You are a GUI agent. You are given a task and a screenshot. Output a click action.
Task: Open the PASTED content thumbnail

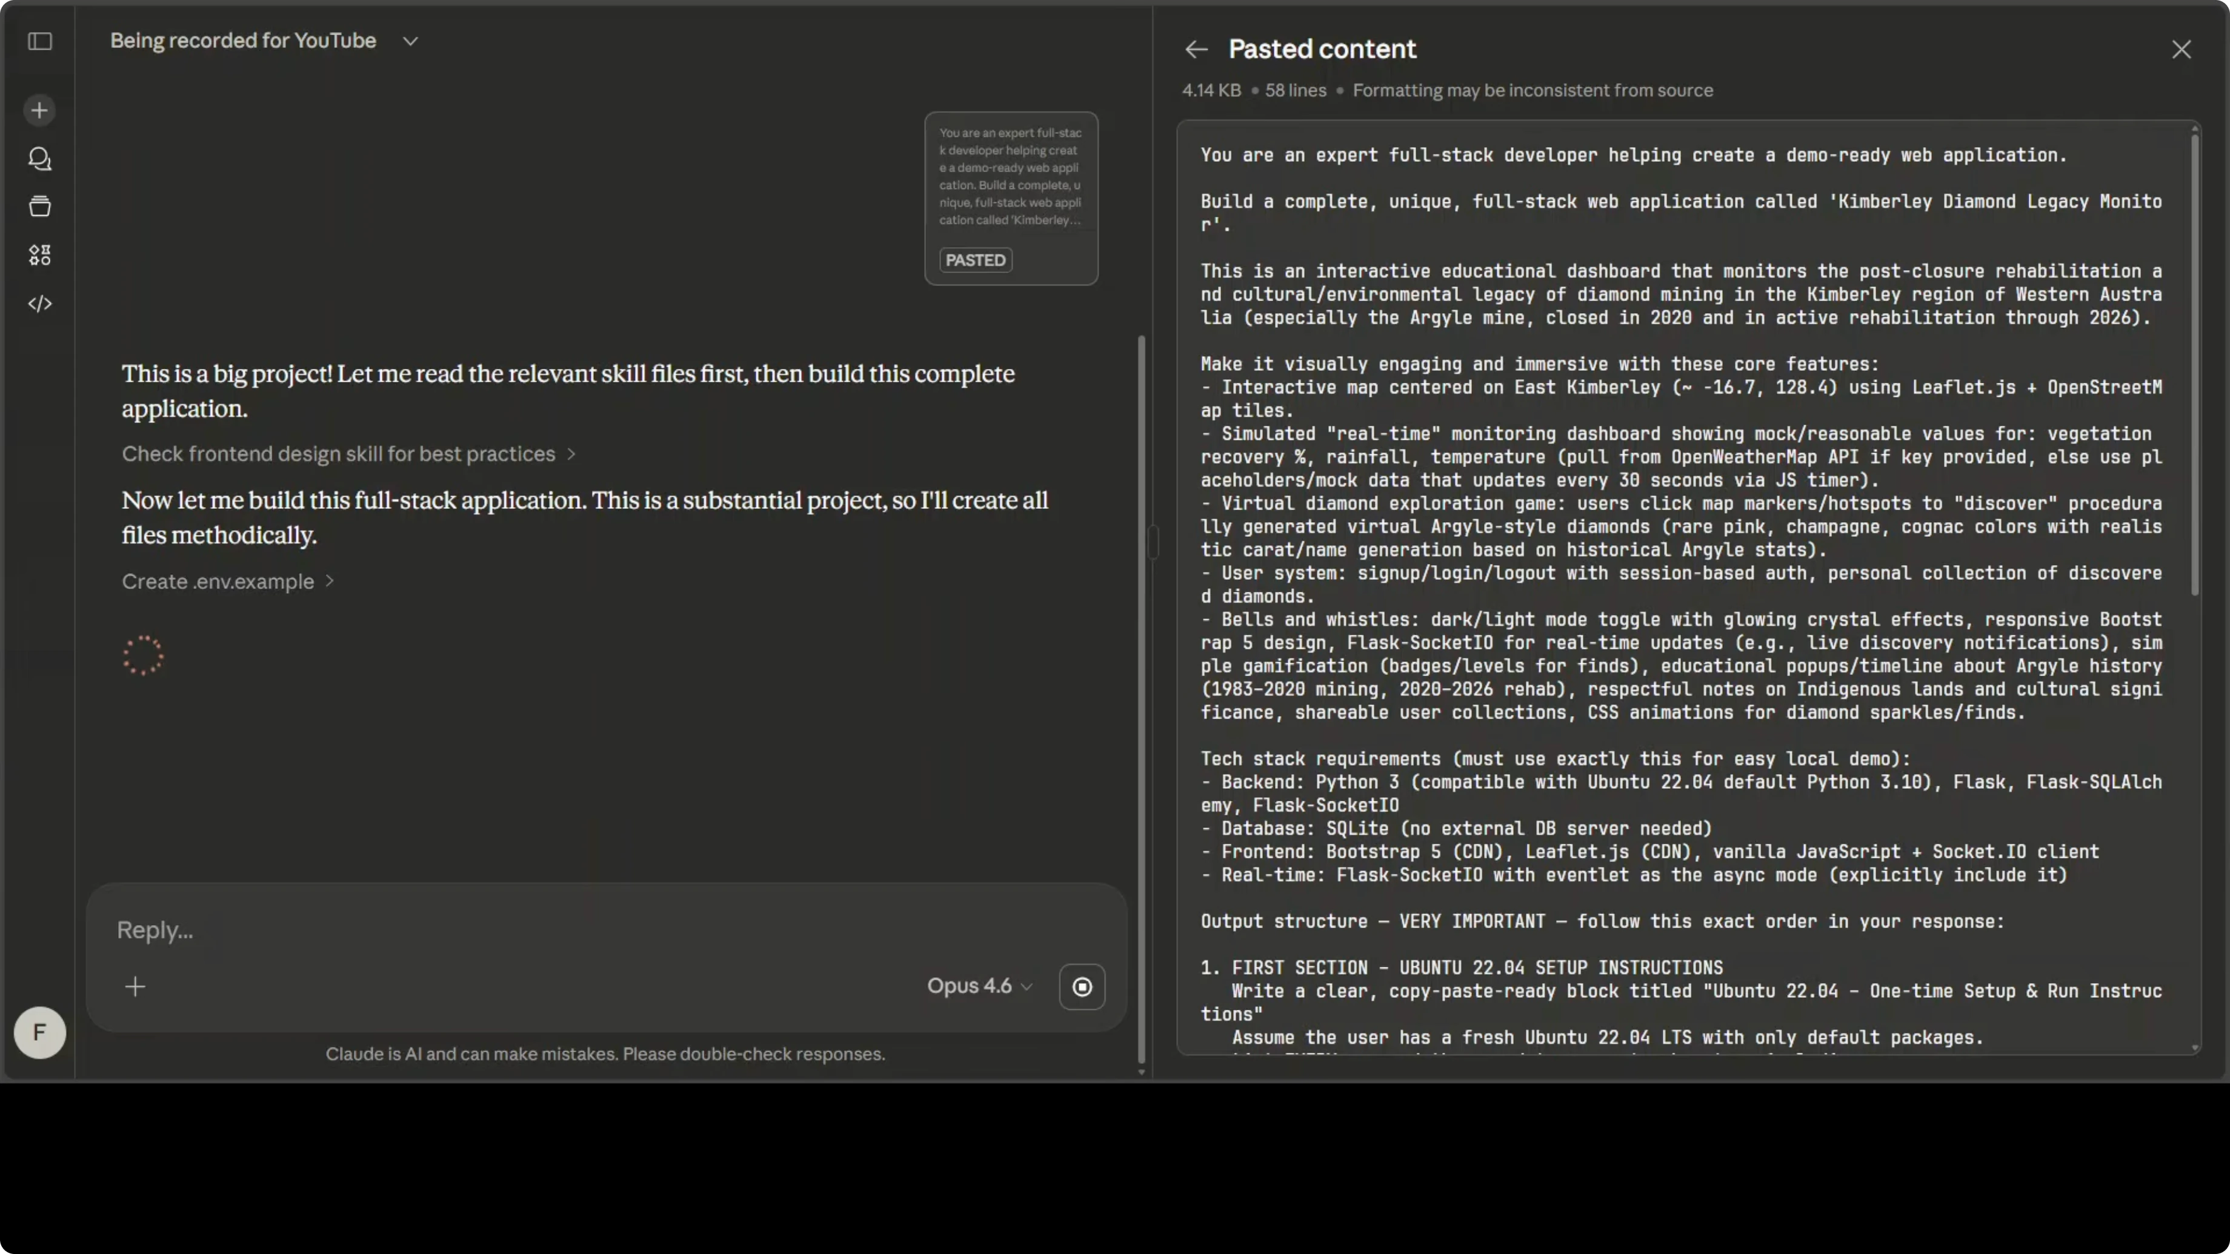[x=1011, y=198]
